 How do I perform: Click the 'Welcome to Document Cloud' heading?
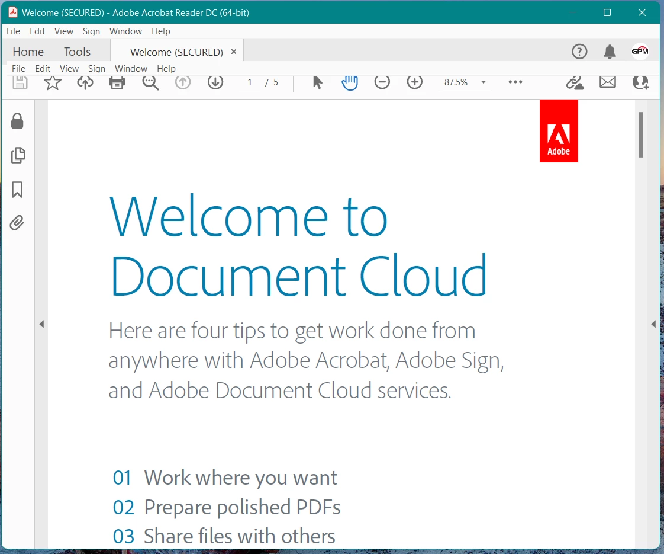pos(298,246)
